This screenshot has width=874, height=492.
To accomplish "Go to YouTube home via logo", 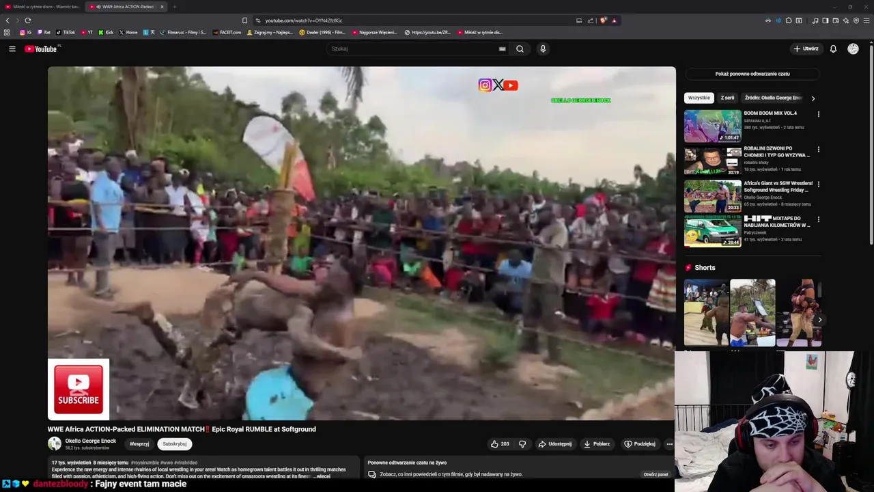I will (x=41, y=49).
